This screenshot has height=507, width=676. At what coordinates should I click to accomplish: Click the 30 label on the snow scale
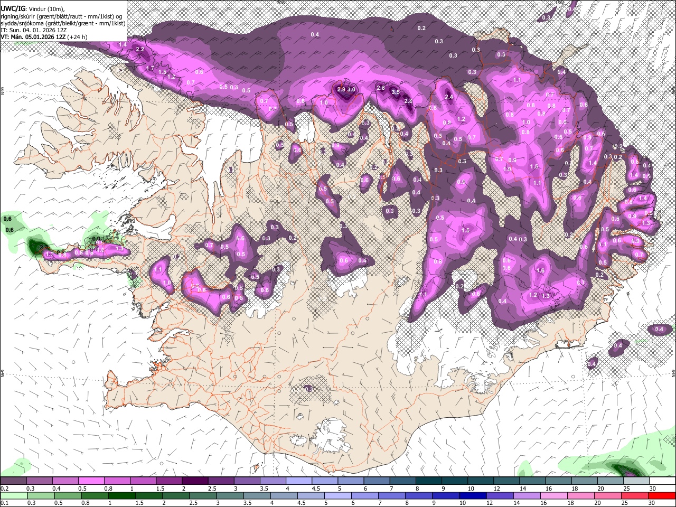(x=653, y=489)
